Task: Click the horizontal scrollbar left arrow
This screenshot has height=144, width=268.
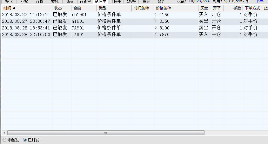Action: [3, 133]
